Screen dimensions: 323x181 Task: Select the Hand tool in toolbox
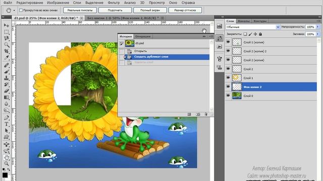coord(7,157)
